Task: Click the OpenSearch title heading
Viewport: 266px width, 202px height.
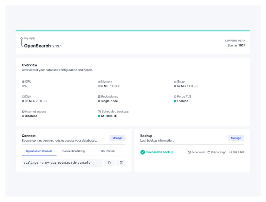Action: click(x=37, y=46)
